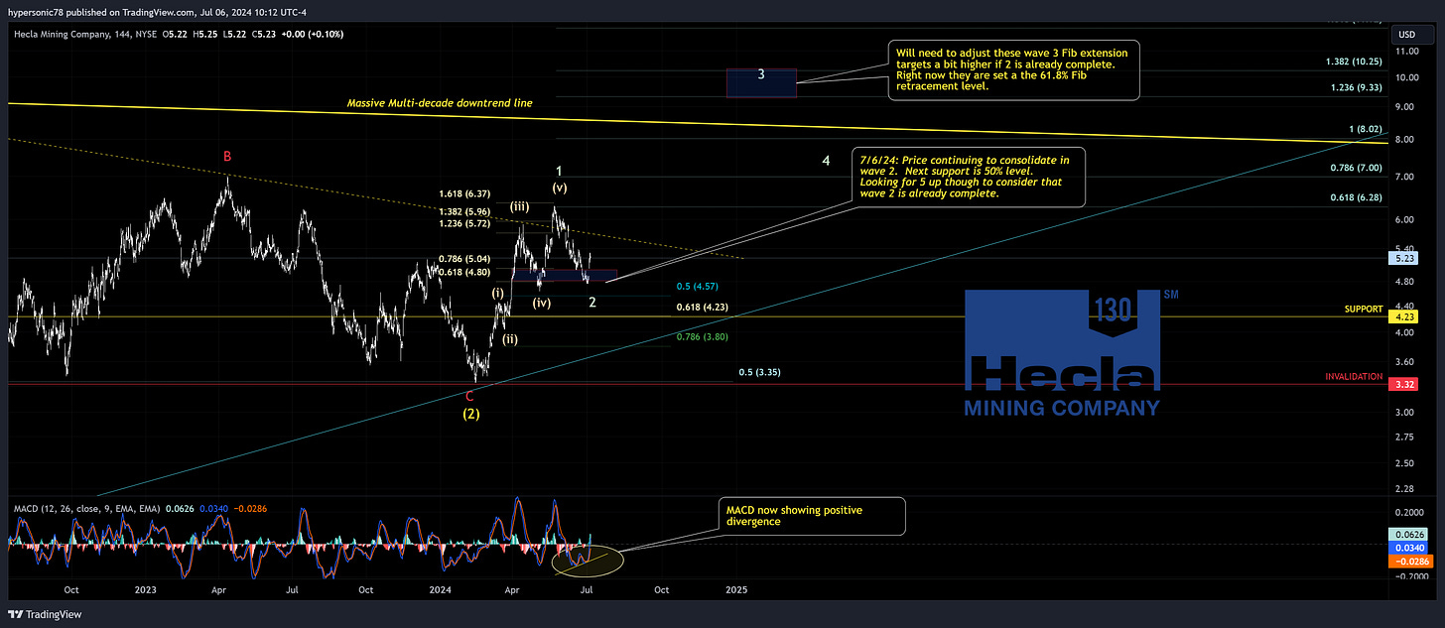Click the 1.236 (5.72) Fib label

463,223
